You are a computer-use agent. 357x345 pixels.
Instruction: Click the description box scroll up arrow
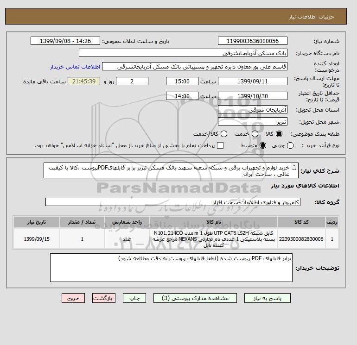point(294,166)
